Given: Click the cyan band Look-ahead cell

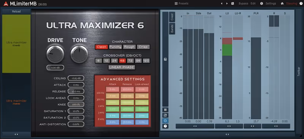Looking at the screenshot, I should tap(142, 116).
